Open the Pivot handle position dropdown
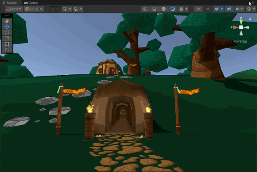The width and height of the screenshot is (257, 172). (14, 9)
